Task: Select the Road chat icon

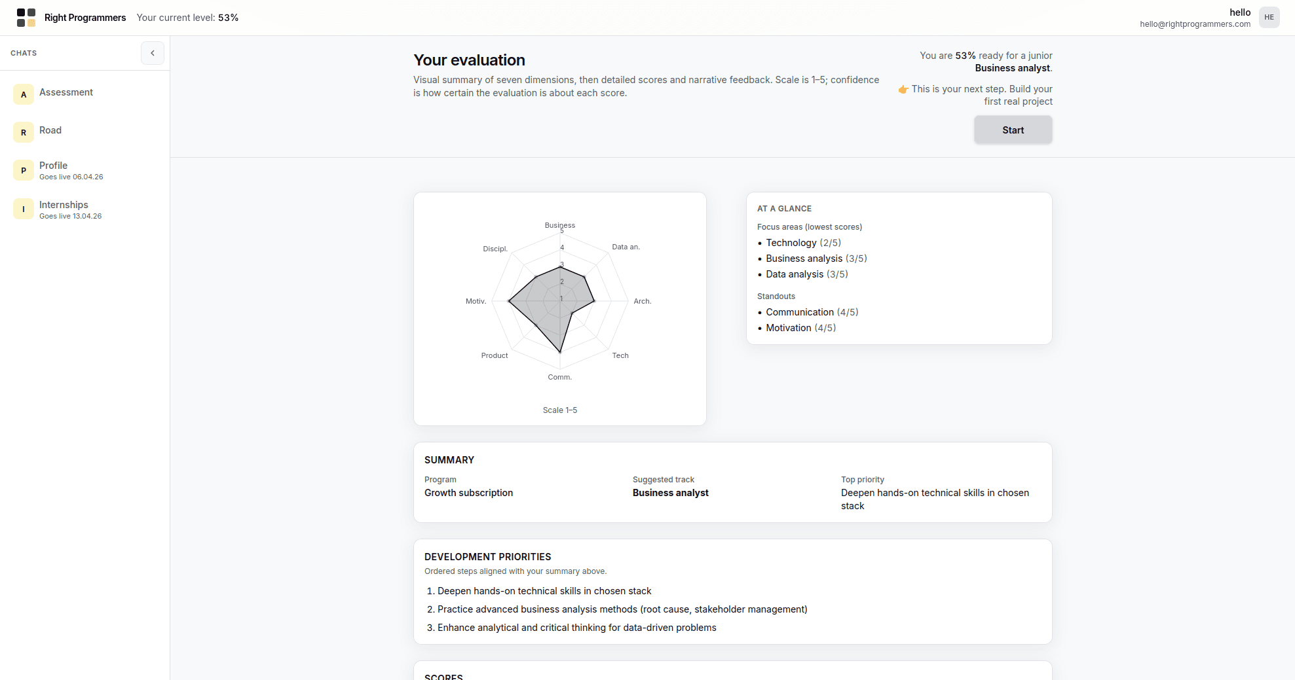Action: click(x=23, y=132)
